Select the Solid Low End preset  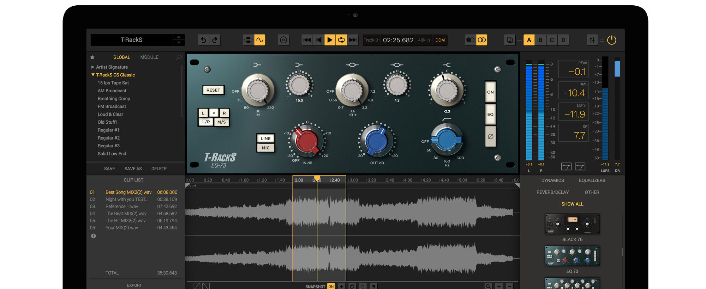coord(112,154)
